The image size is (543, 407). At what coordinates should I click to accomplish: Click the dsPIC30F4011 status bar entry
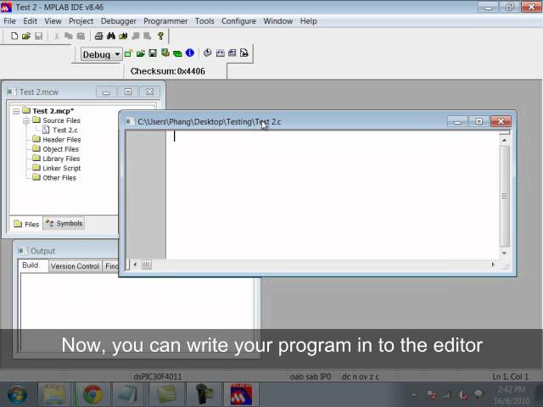[x=157, y=376]
